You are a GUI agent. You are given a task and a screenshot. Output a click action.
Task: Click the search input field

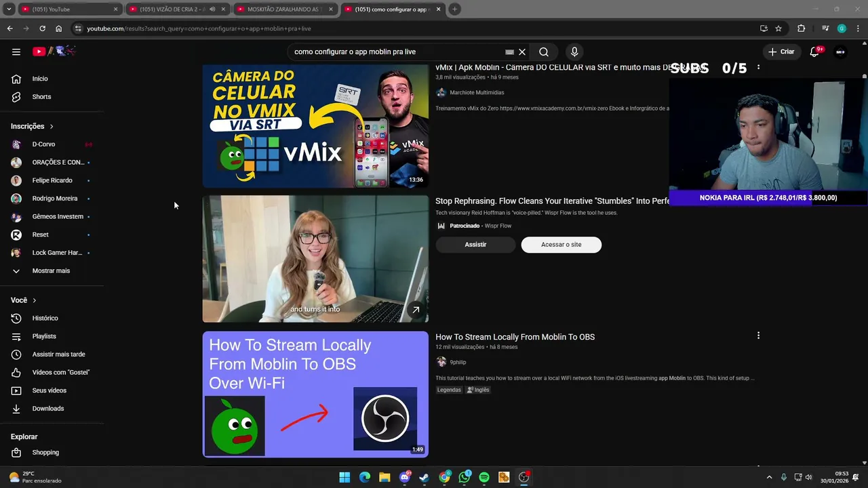point(397,52)
